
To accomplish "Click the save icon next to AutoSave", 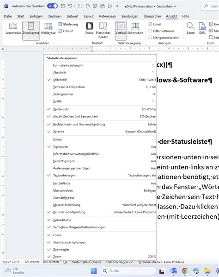I will click(63, 6).
